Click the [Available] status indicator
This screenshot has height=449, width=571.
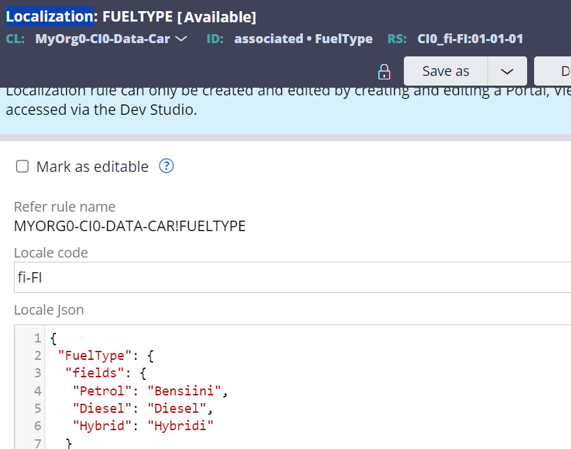click(218, 15)
